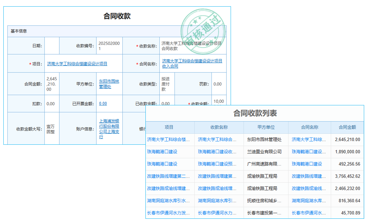
Task: Click the 收款名称 column header
Action: (x=218, y=127)
